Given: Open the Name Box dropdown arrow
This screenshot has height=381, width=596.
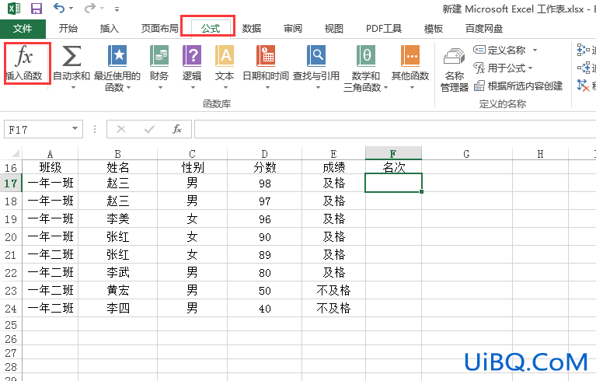Looking at the screenshot, I should [x=75, y=129].
